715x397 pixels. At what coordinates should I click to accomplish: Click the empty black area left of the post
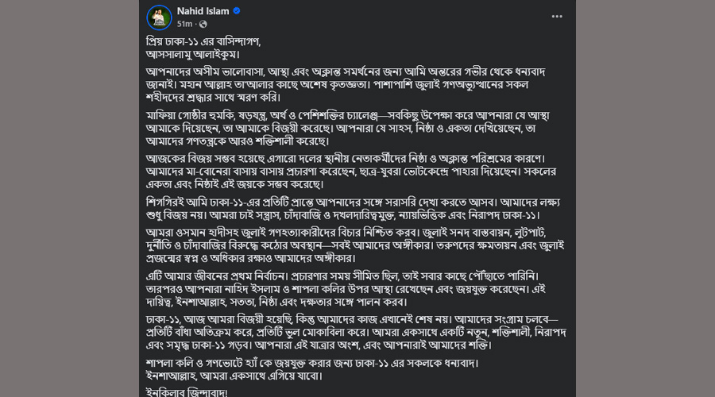pyautogui.click(x=70, y=198)
